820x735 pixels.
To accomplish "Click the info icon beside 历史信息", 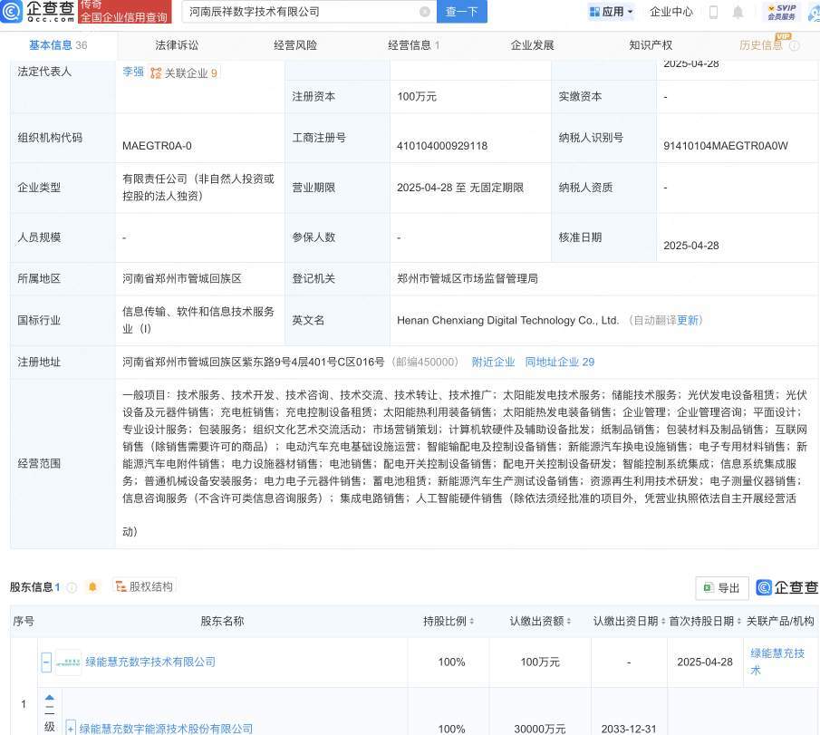I will (795, 45).
